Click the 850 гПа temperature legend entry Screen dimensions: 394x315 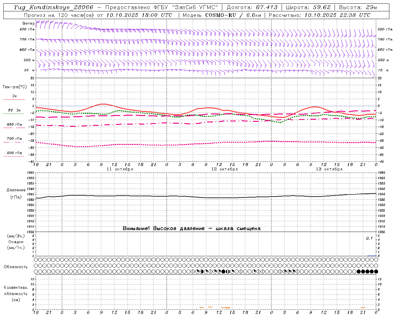pos(14,125)
